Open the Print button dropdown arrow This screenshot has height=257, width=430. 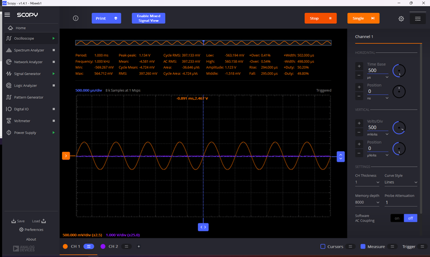point(116,18)
